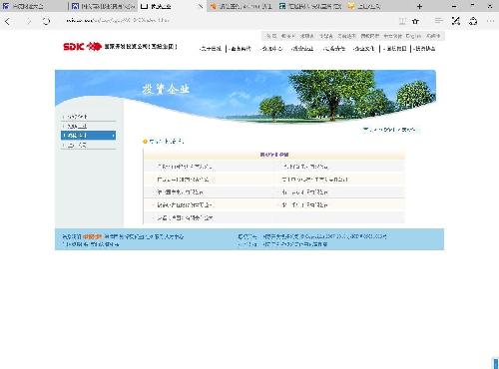The height and width of the screenshot is (369, 499).
Task: Open reading view from the address bar
Action: tap(402, 21)
